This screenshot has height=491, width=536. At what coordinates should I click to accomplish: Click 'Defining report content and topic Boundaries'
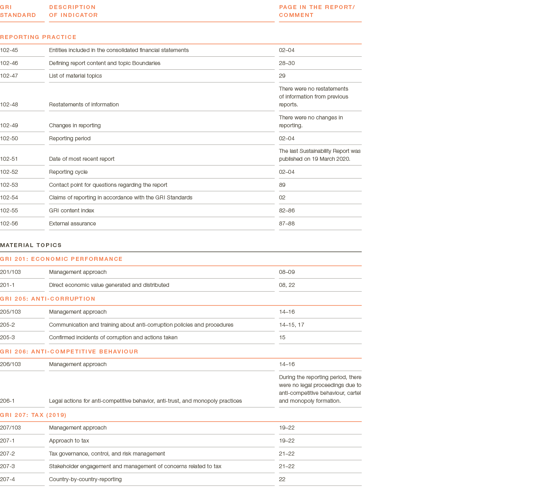coord(105,63)
